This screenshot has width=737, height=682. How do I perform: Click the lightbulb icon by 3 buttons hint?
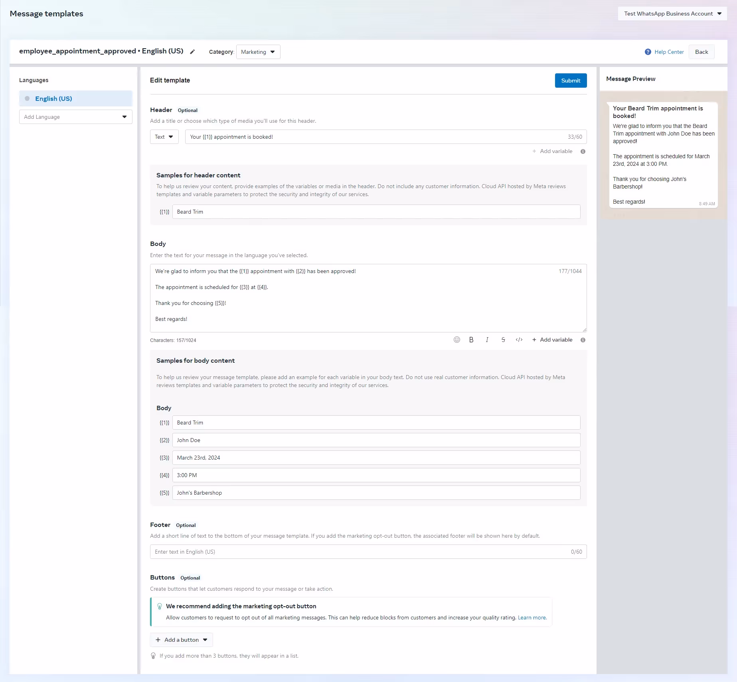pyautogui.click(x=153, y=656)
